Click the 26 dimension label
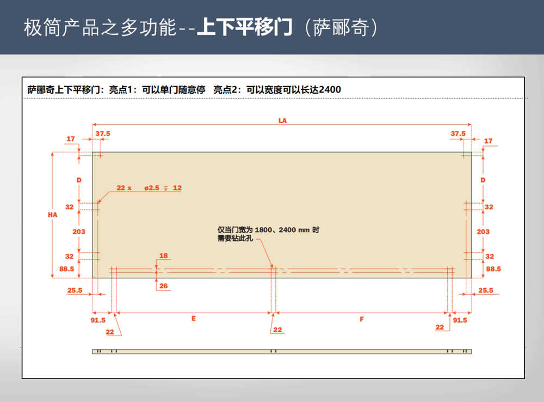Screen dimensions: 544x402 pos(163,285)
